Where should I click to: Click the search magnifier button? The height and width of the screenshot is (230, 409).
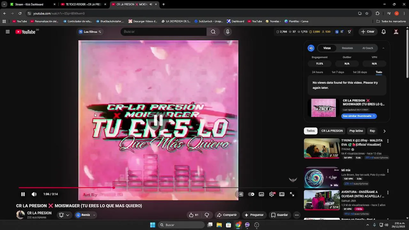pyautogui.click(x=213, y=32)
